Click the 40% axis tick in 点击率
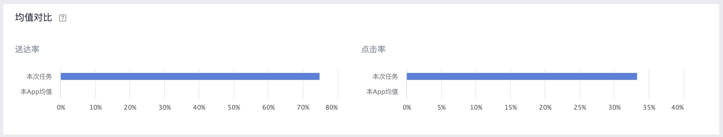The height and width of the screenshot is (137, 723). (677, 107)
